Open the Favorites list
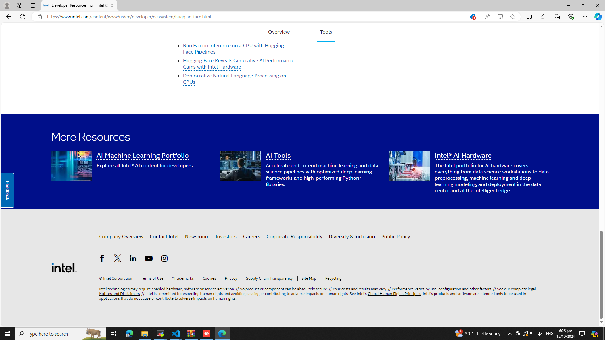Screen dimensions: 605x340 [x=543, y=17]
